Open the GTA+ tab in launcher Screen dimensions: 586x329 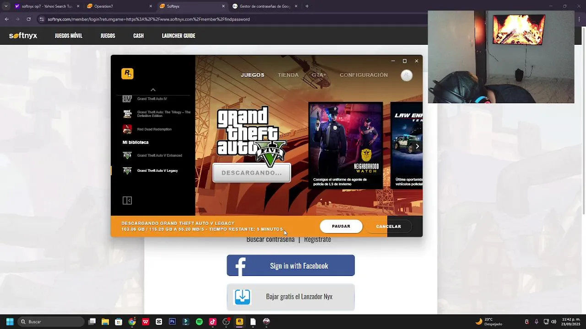coord(319,75)
